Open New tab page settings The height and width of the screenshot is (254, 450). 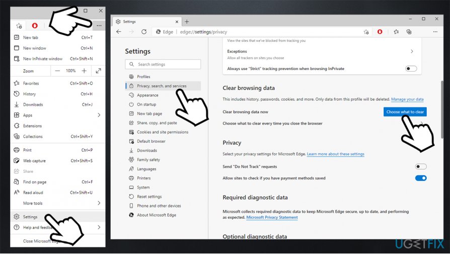point(163,113)
